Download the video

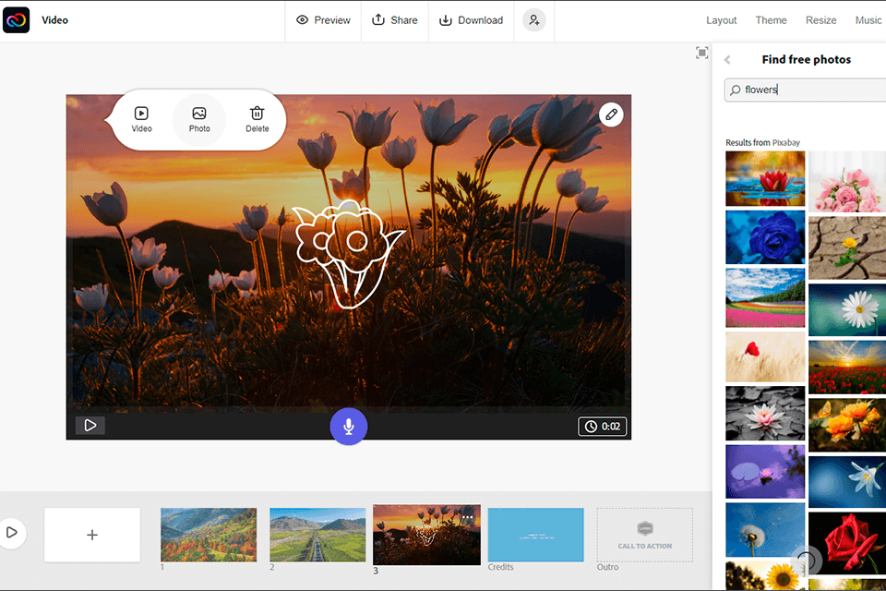point(471,20)
